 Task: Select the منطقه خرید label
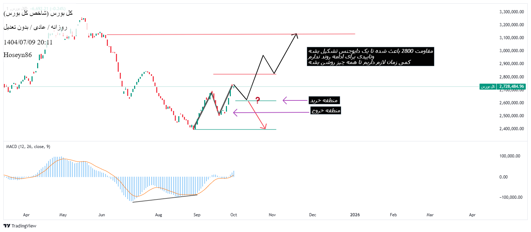[324, 100]
